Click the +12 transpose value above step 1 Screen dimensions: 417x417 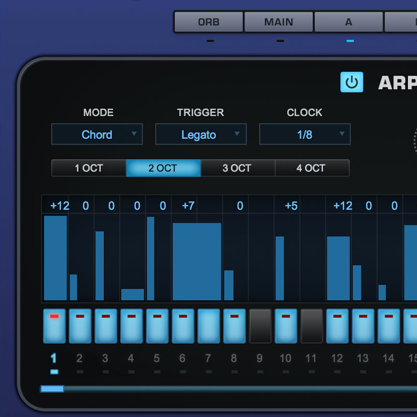[x=60, y=205]
